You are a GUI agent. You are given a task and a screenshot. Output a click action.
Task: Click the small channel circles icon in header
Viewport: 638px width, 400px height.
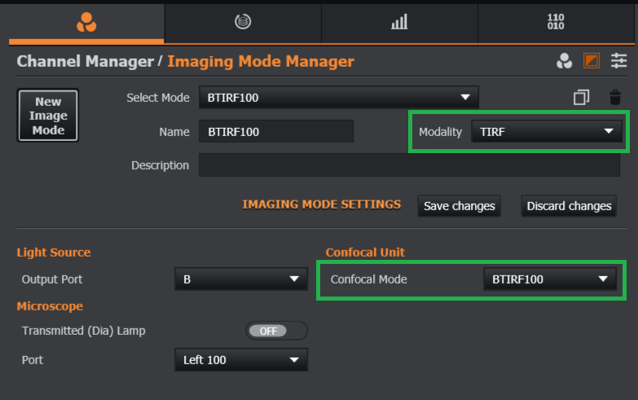pyautogui.click(x=564, y=61)
